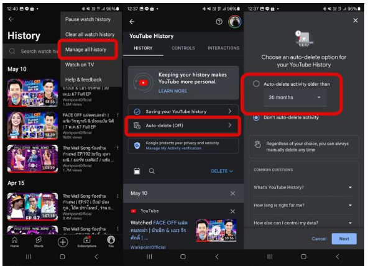Open Home tab in YouTube bottom bar
Screen dimensions: 368x266
coord(14,242)
